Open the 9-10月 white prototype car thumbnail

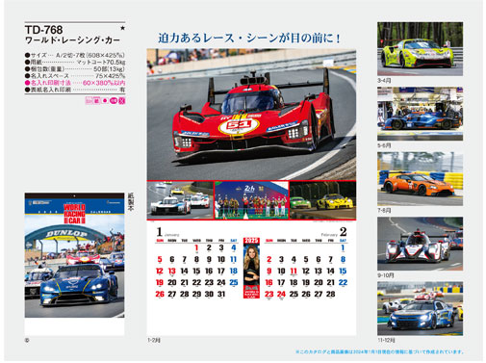420,244
